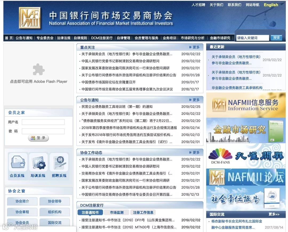
Task: Open 债券融资服务实体经济 forum notice
Action: [127, 121]
